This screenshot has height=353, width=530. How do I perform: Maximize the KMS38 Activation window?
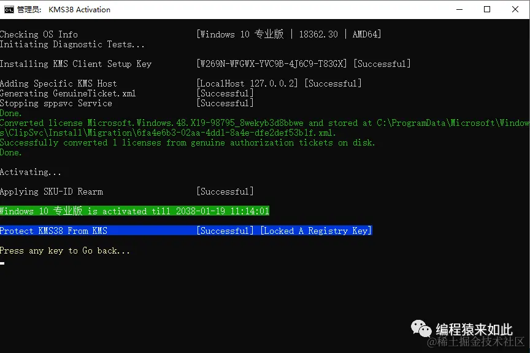pos(487,9)
